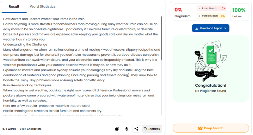This screenshot has width=253, height=135.
Task: Click the plagiarism-free illustration graphic
Action: coord(211,61)
